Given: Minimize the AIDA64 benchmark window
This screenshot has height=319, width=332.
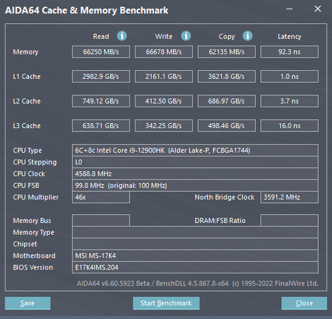Looking at the screenshot, I should [x=290, y=9].
